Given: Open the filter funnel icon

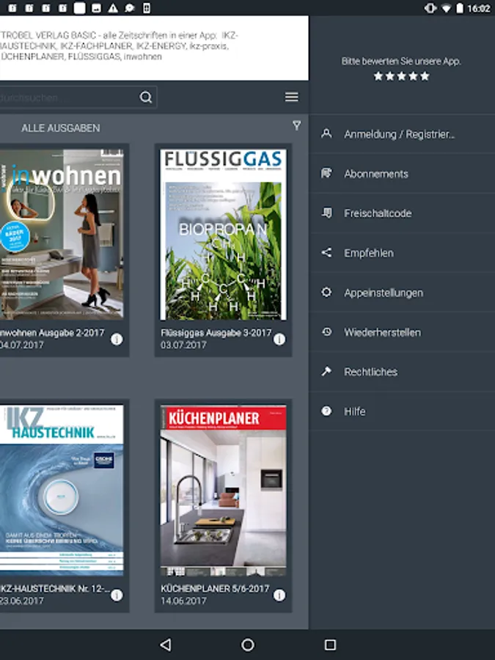Looking at the screenshot, I should pyautogui.click(x=296, y=125).
